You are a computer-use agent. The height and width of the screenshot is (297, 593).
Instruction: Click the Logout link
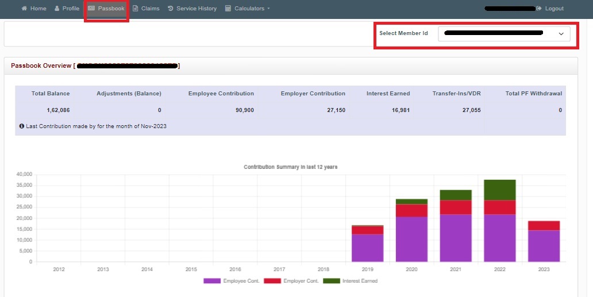coord(554,9)
